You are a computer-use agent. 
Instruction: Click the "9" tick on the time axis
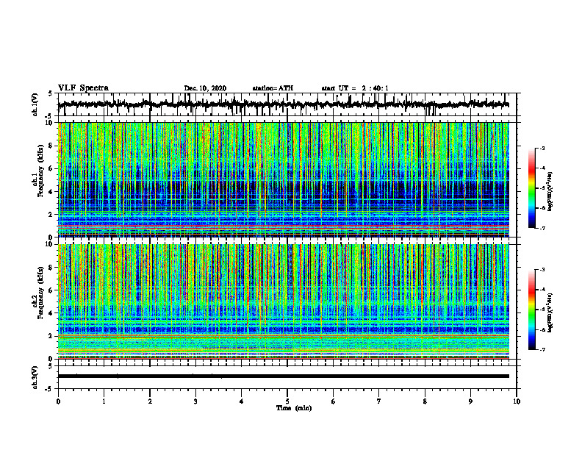click(x=470, y=401)
